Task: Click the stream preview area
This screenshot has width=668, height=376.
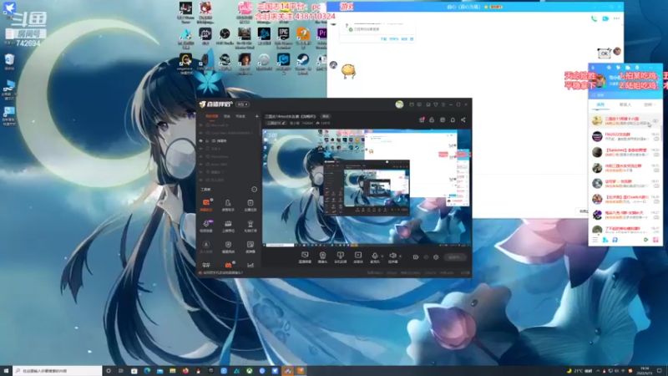Action: click(x=367, y=187)
